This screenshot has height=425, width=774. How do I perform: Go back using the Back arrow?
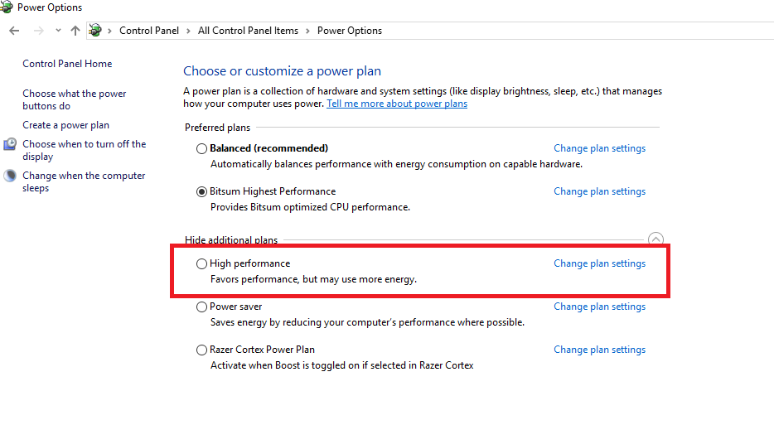click(x=14, y=31)
